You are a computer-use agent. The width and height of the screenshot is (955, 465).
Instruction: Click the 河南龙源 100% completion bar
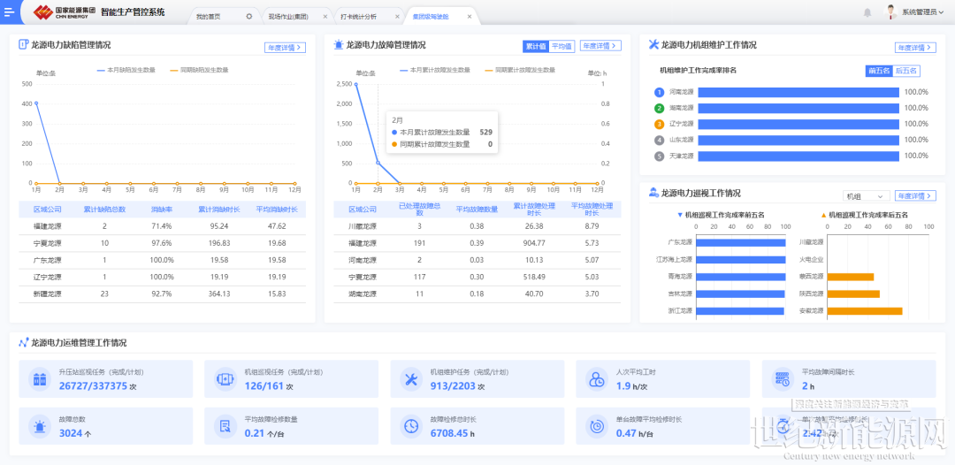pyautogui.click(x=798, y=93)
